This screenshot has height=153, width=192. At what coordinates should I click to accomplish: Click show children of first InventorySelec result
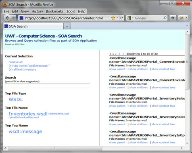138,106
